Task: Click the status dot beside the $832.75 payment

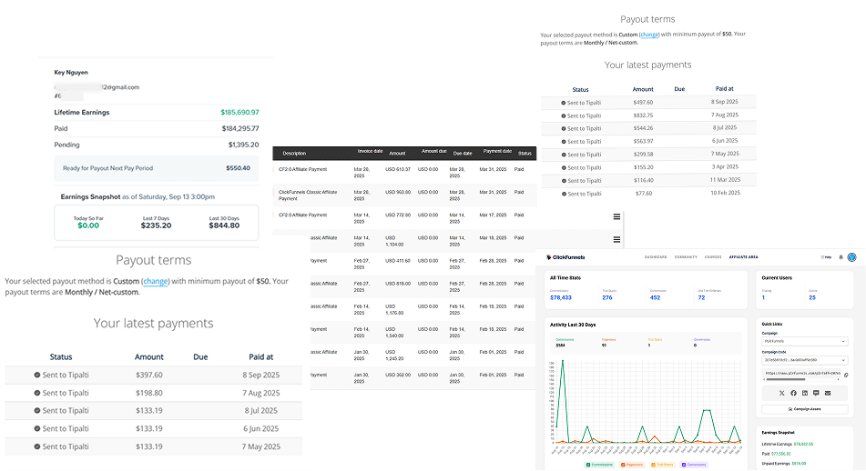Action: (564, 115)
